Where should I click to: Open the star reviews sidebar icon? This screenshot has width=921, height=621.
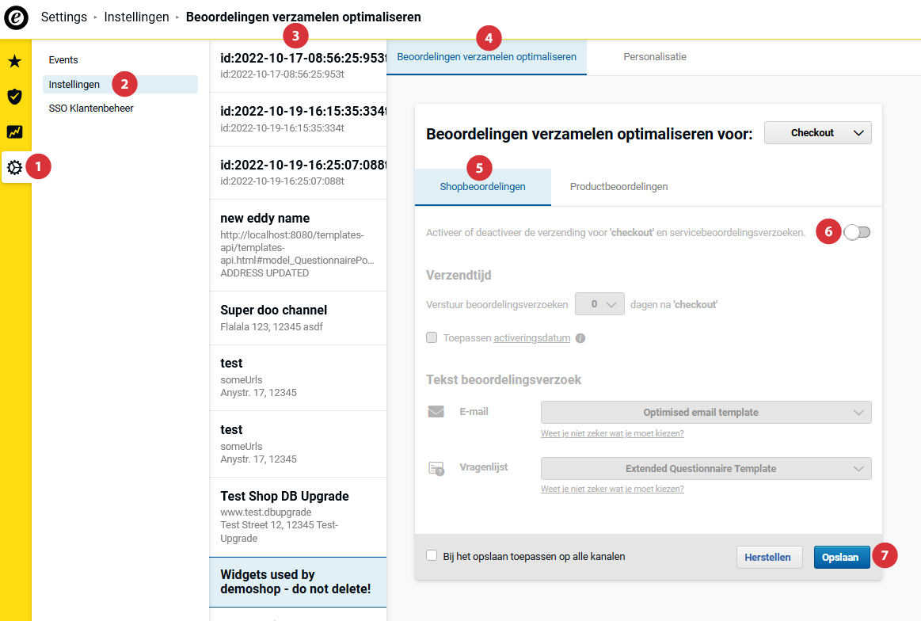click(15, 61)
